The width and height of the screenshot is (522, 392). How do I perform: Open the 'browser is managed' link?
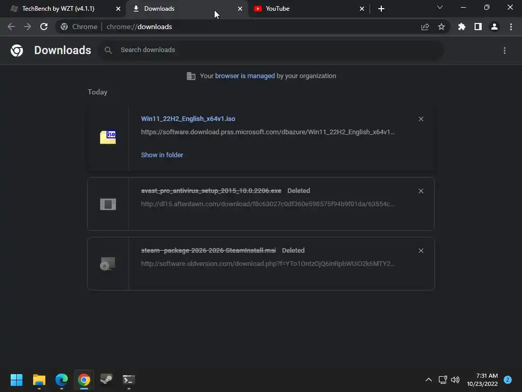pos(245,76)
